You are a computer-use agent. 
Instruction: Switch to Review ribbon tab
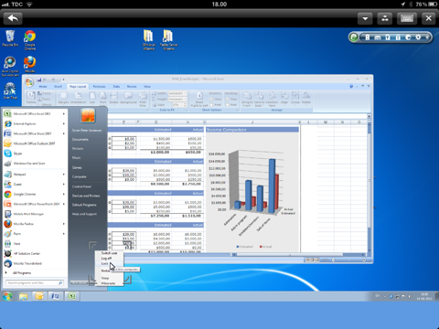pos(132,87)
